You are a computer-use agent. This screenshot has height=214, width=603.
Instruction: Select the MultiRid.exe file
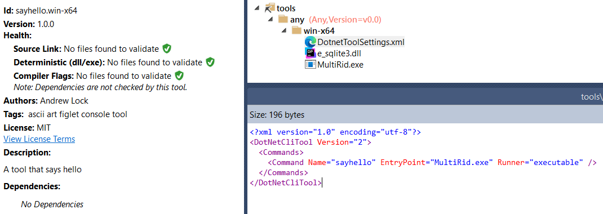(x=340, y=65)
